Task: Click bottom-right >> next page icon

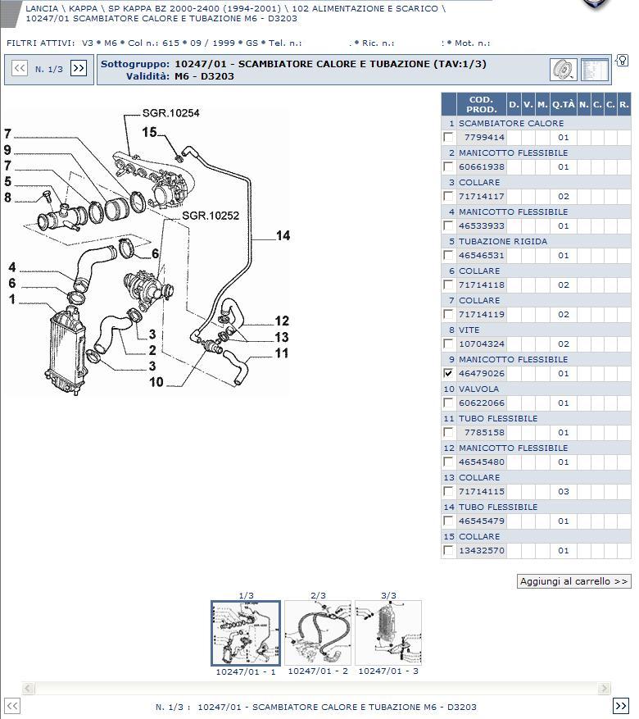Action: [621, 706]
